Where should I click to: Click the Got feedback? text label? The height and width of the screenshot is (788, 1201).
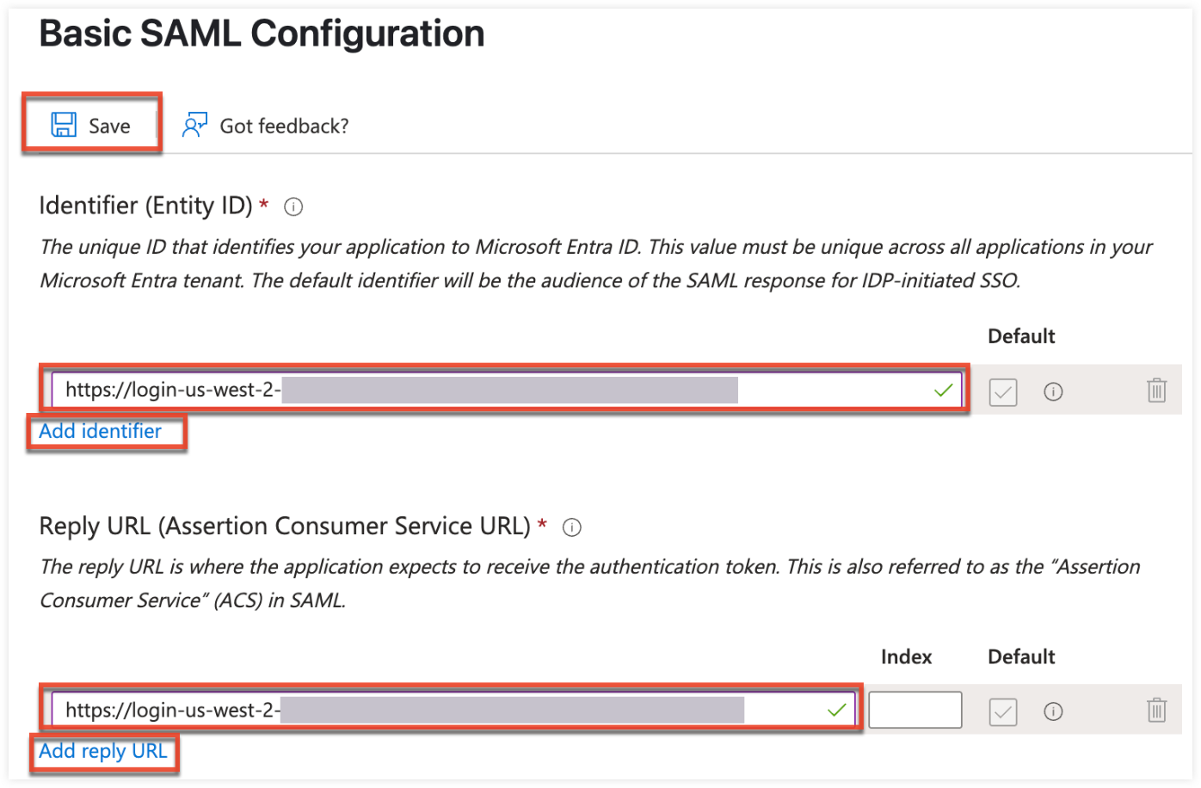coord(284,126)
